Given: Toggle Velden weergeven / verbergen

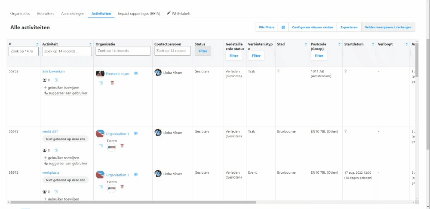Looking at the screenshot, I should (388, 27).
